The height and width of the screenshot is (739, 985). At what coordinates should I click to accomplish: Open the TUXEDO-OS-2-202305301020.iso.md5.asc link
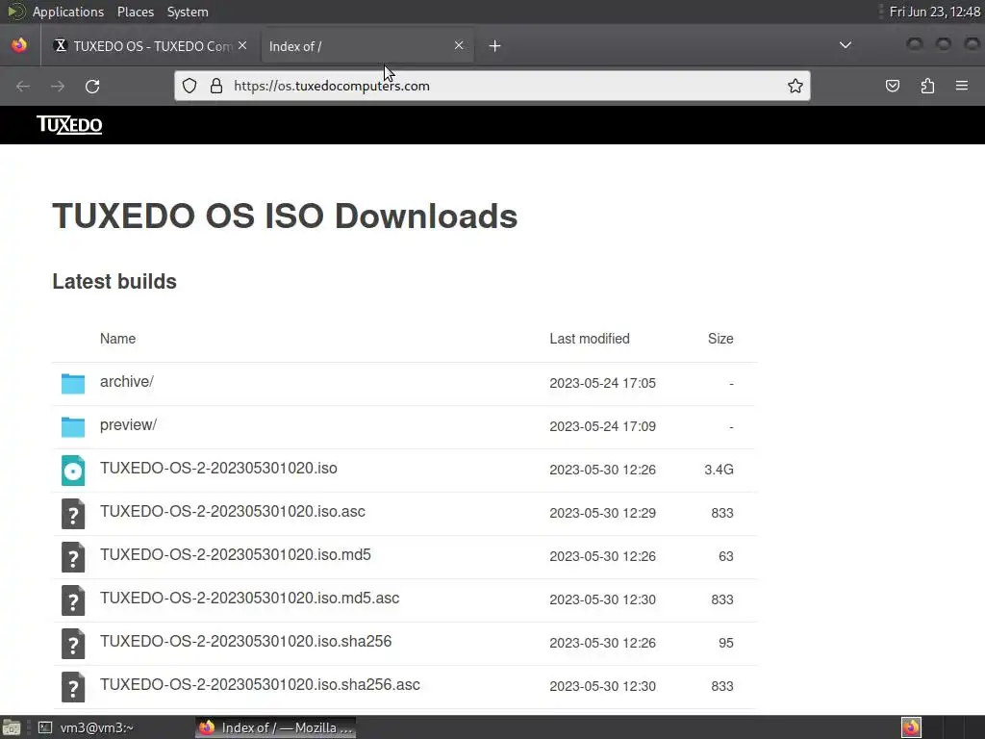tap(249, 599)
